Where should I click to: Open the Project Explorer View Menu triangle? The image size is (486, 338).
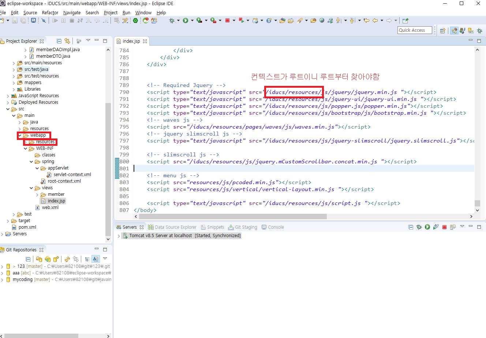click(88, 41)
